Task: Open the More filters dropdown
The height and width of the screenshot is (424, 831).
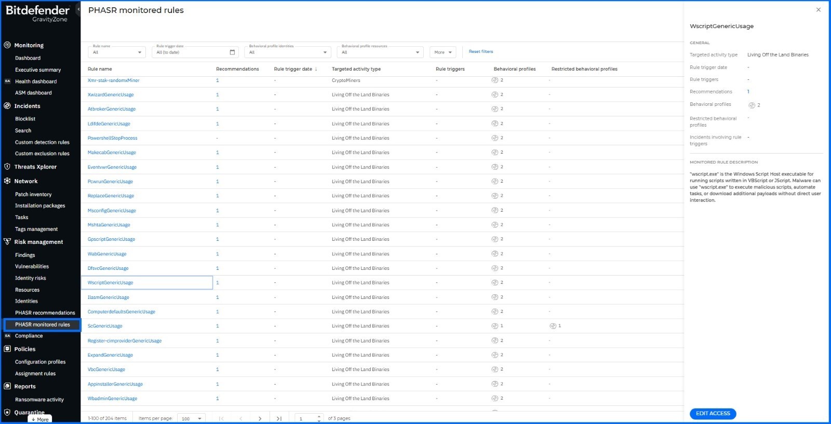Action: (443, 52)
